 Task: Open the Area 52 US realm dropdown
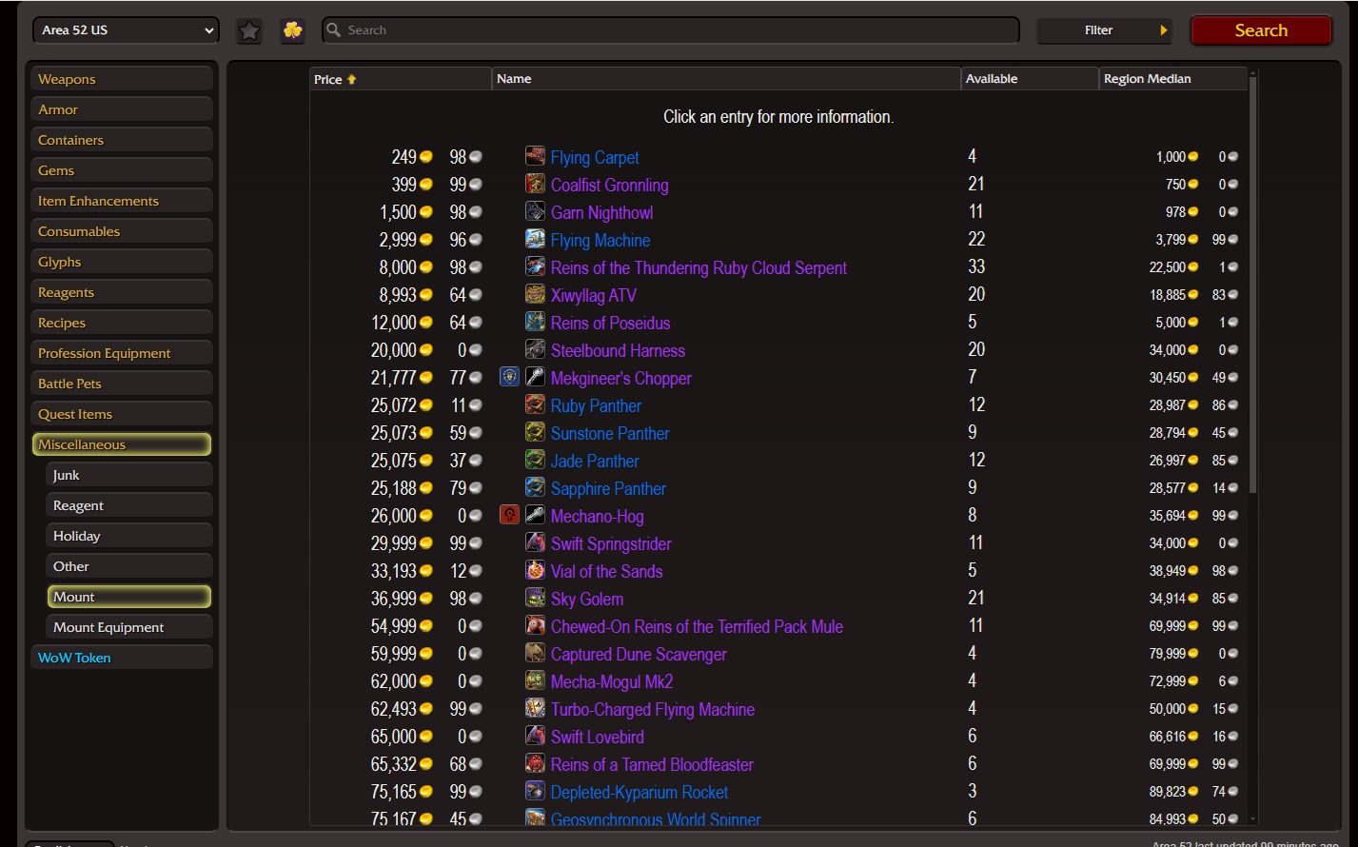[x=126, y=30]
